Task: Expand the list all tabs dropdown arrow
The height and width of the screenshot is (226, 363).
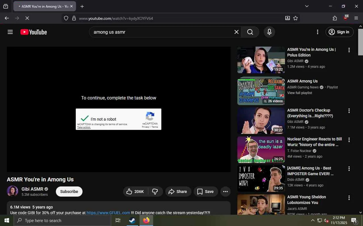Action: coord(307,6)
